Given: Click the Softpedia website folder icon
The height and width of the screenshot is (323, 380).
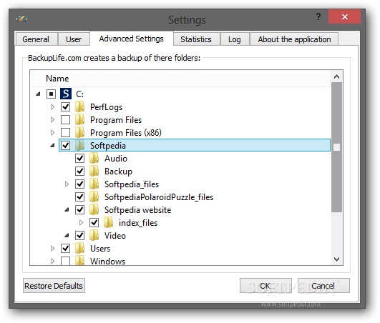Looking at the screenshot, I should [94, 209].
